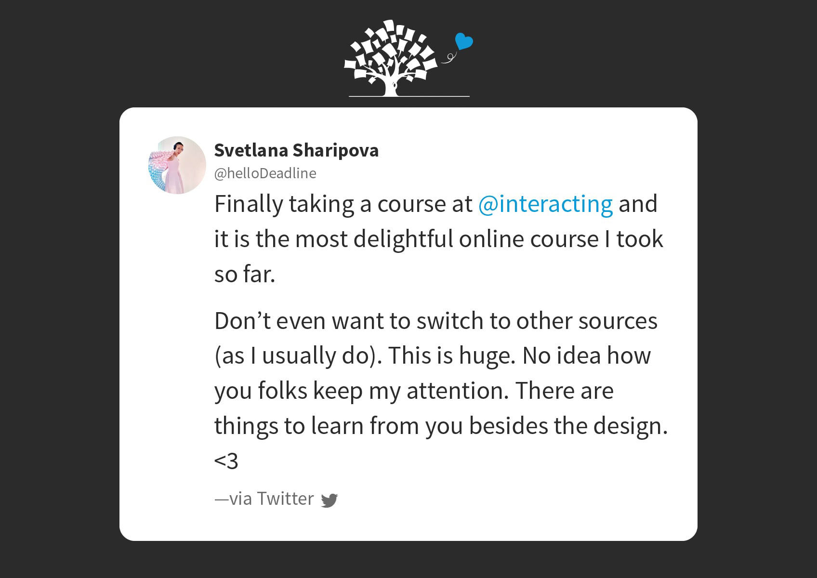The image size is (817, 578).
Task: Click the white tree of pages logo
Action: point(391,58)
